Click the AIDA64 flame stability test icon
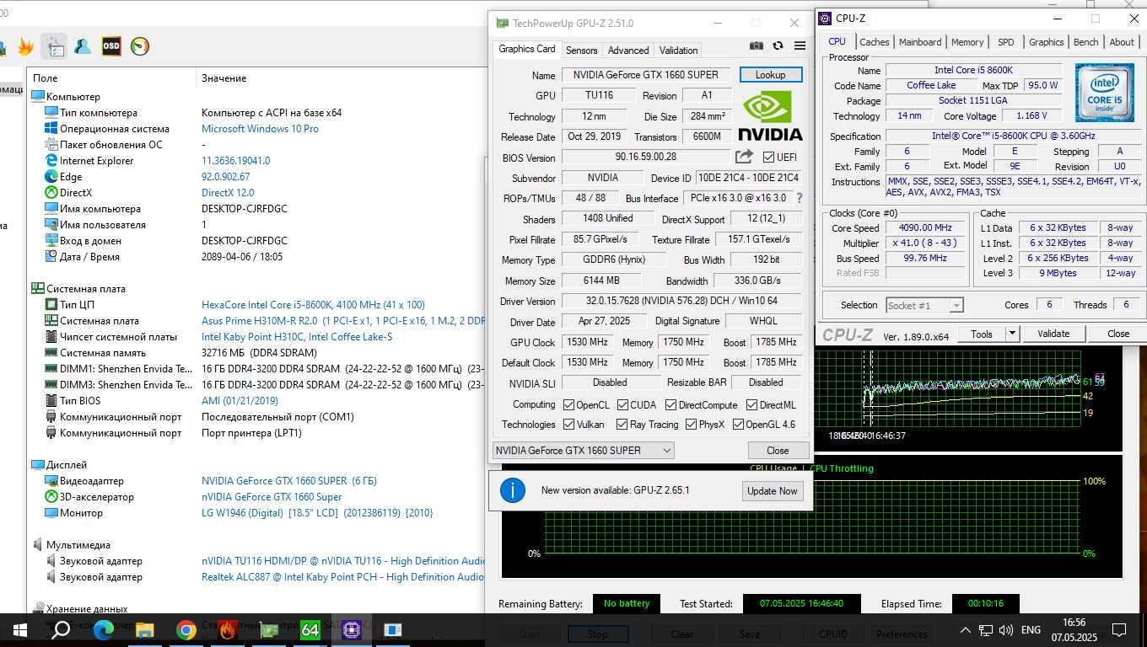The width and height of the screenshot is (1147, 647). click(x=26, y=46)
